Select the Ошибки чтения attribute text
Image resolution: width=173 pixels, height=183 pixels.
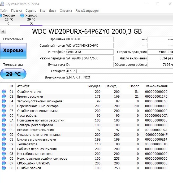pos(29,92)
